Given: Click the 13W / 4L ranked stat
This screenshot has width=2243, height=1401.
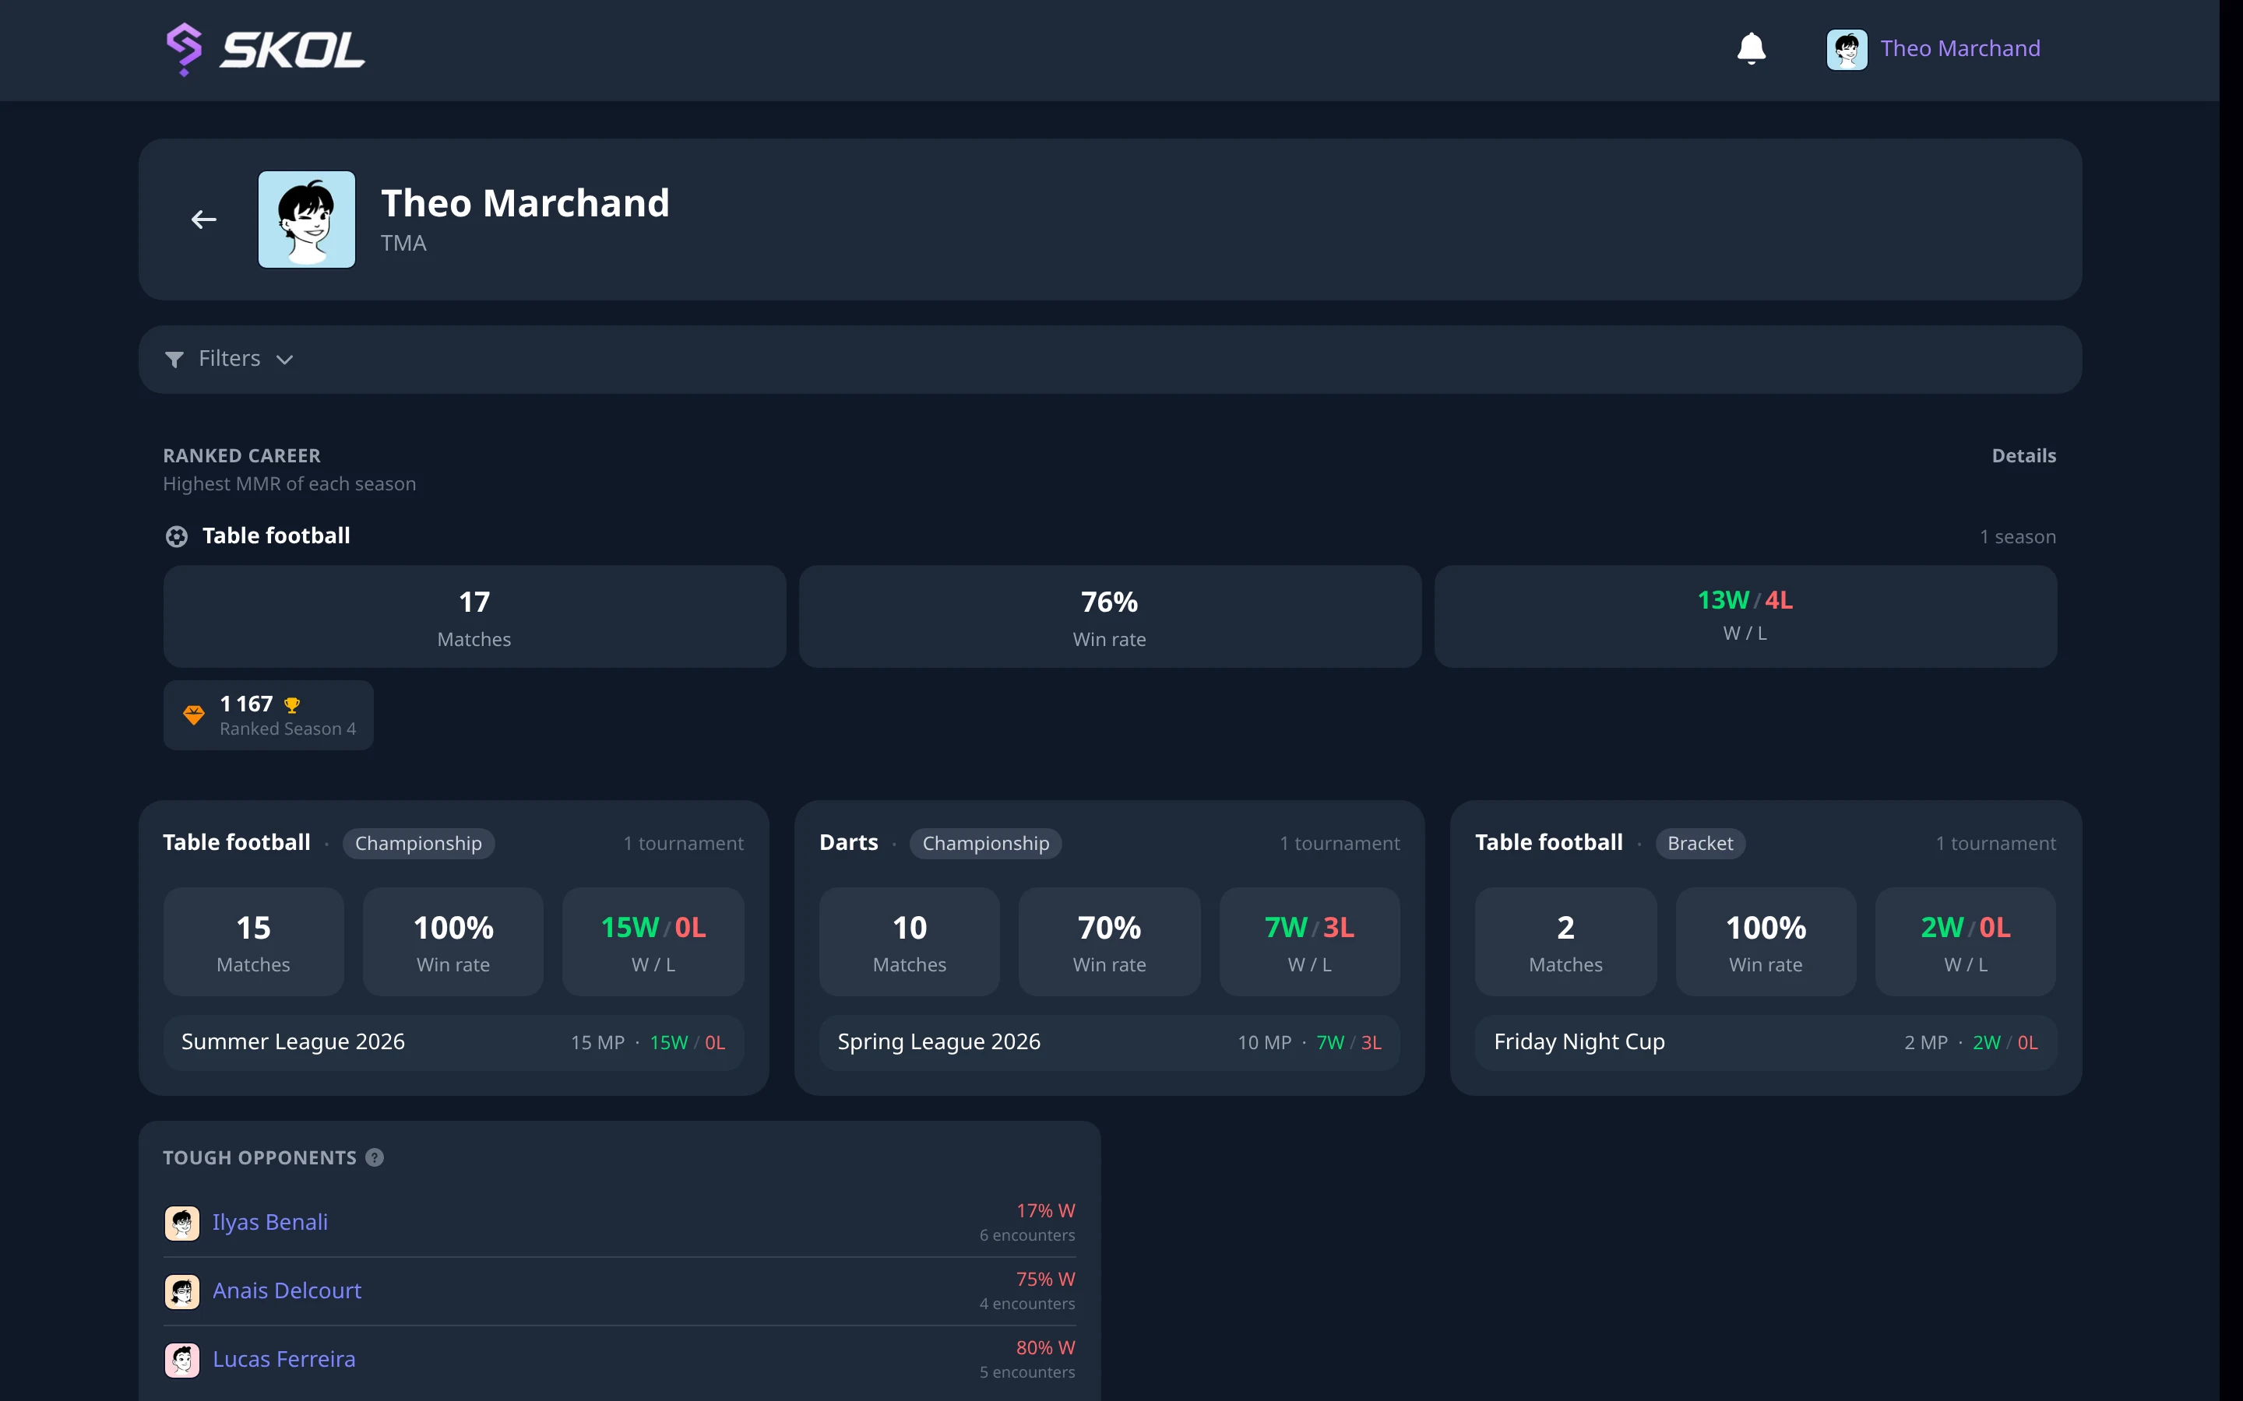Looking at the screenshot, I should [x=1746, y=617].
